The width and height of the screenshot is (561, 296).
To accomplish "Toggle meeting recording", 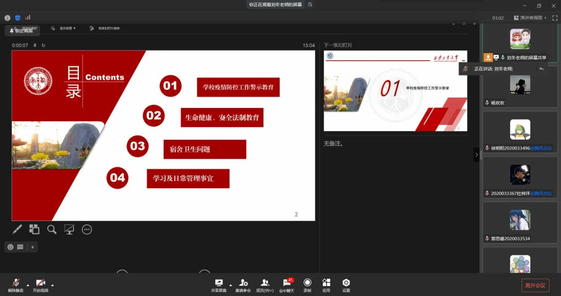I will pos(307,284).
